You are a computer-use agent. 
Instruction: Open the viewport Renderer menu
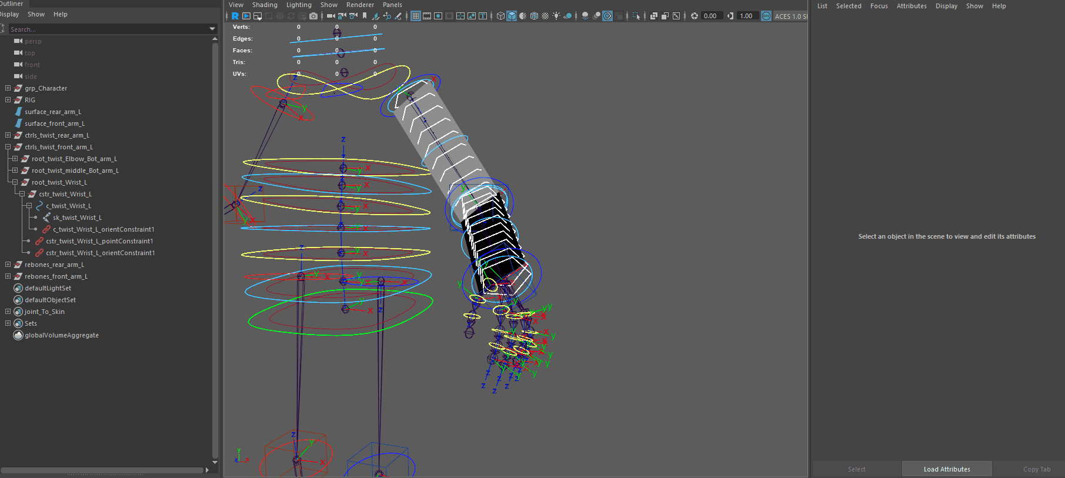coord(360,5)
